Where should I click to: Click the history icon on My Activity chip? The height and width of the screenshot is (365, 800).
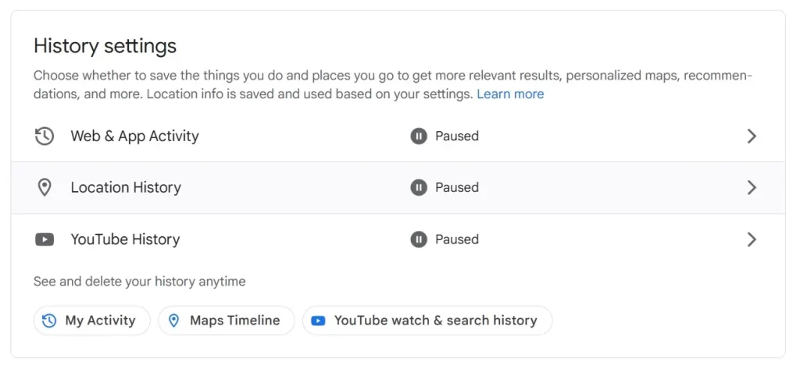pyautogui.click(x=49, y=321)
